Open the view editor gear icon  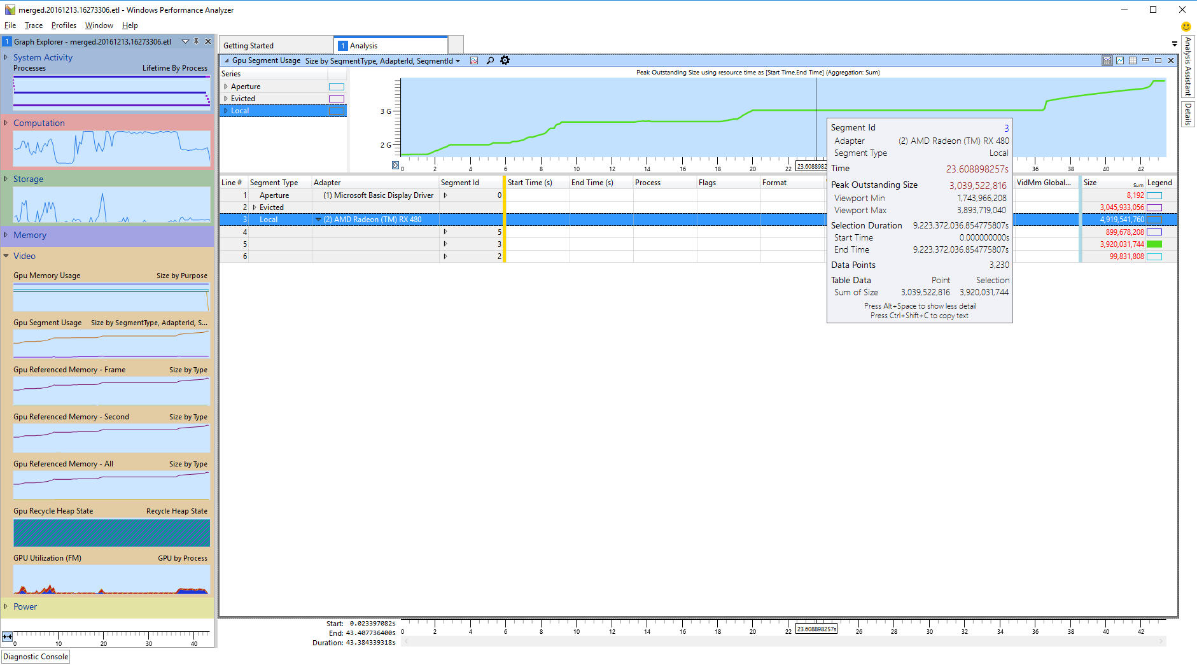(x=505, y=60)
